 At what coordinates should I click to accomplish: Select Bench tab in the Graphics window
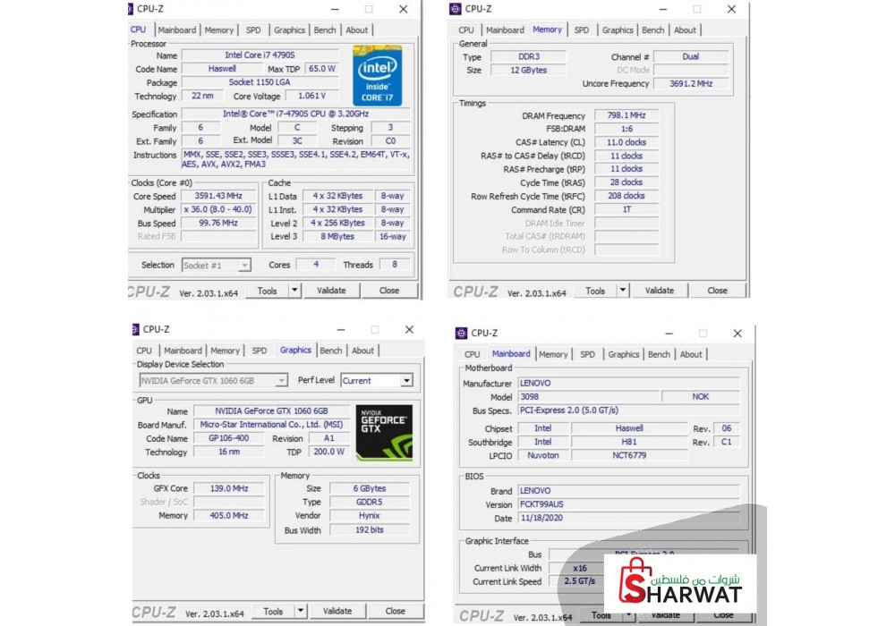(331, 351)
